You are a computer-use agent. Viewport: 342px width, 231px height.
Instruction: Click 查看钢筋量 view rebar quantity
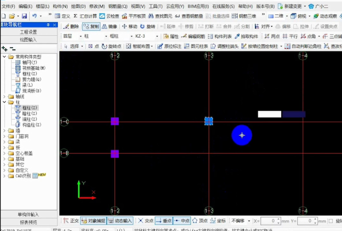[189, 16]
